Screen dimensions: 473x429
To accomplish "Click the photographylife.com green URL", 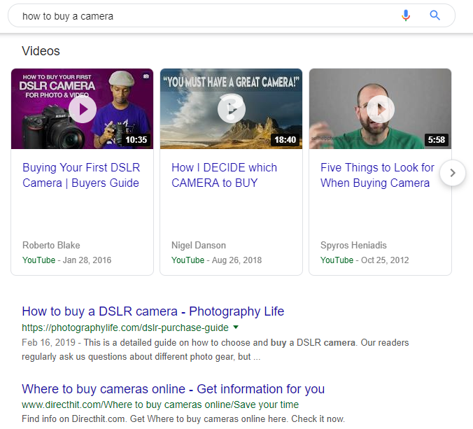I will [126, 328].
